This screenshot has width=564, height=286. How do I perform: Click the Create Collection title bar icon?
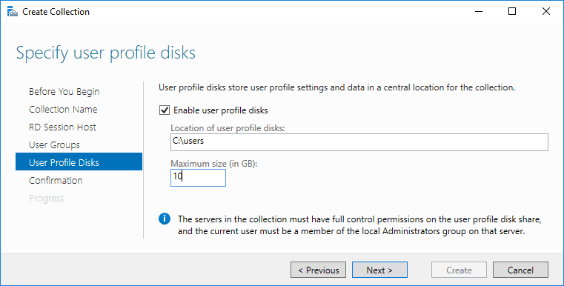(x=13, y=12)
